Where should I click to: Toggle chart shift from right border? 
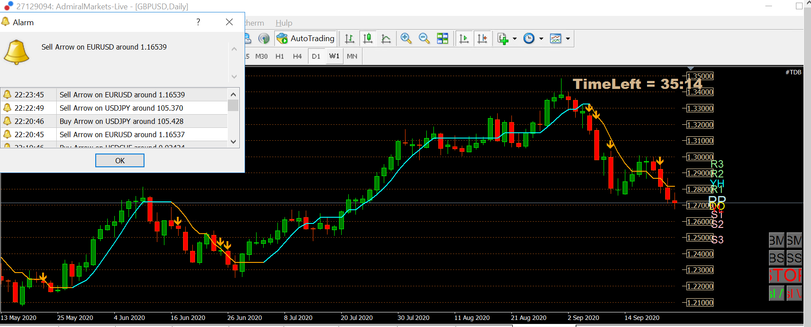point(482,38)
